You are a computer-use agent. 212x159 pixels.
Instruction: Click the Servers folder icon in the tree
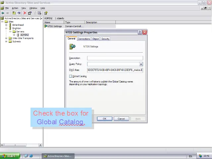pos(14,31)
